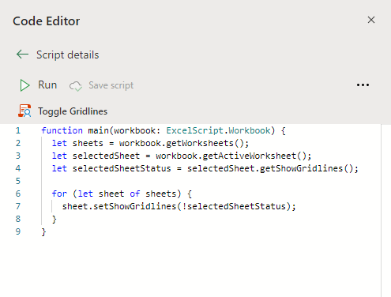Click the Run button label
391x297 pixels.
coord(47,85)
